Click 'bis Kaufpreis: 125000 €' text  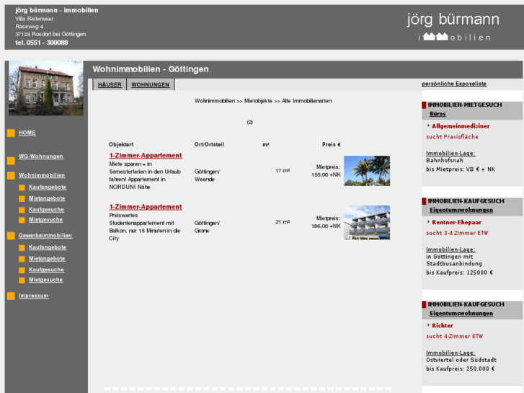point(460,273)
